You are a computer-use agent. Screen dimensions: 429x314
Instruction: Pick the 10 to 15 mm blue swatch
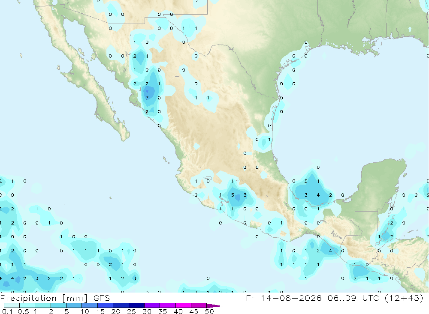click(90, 305)
